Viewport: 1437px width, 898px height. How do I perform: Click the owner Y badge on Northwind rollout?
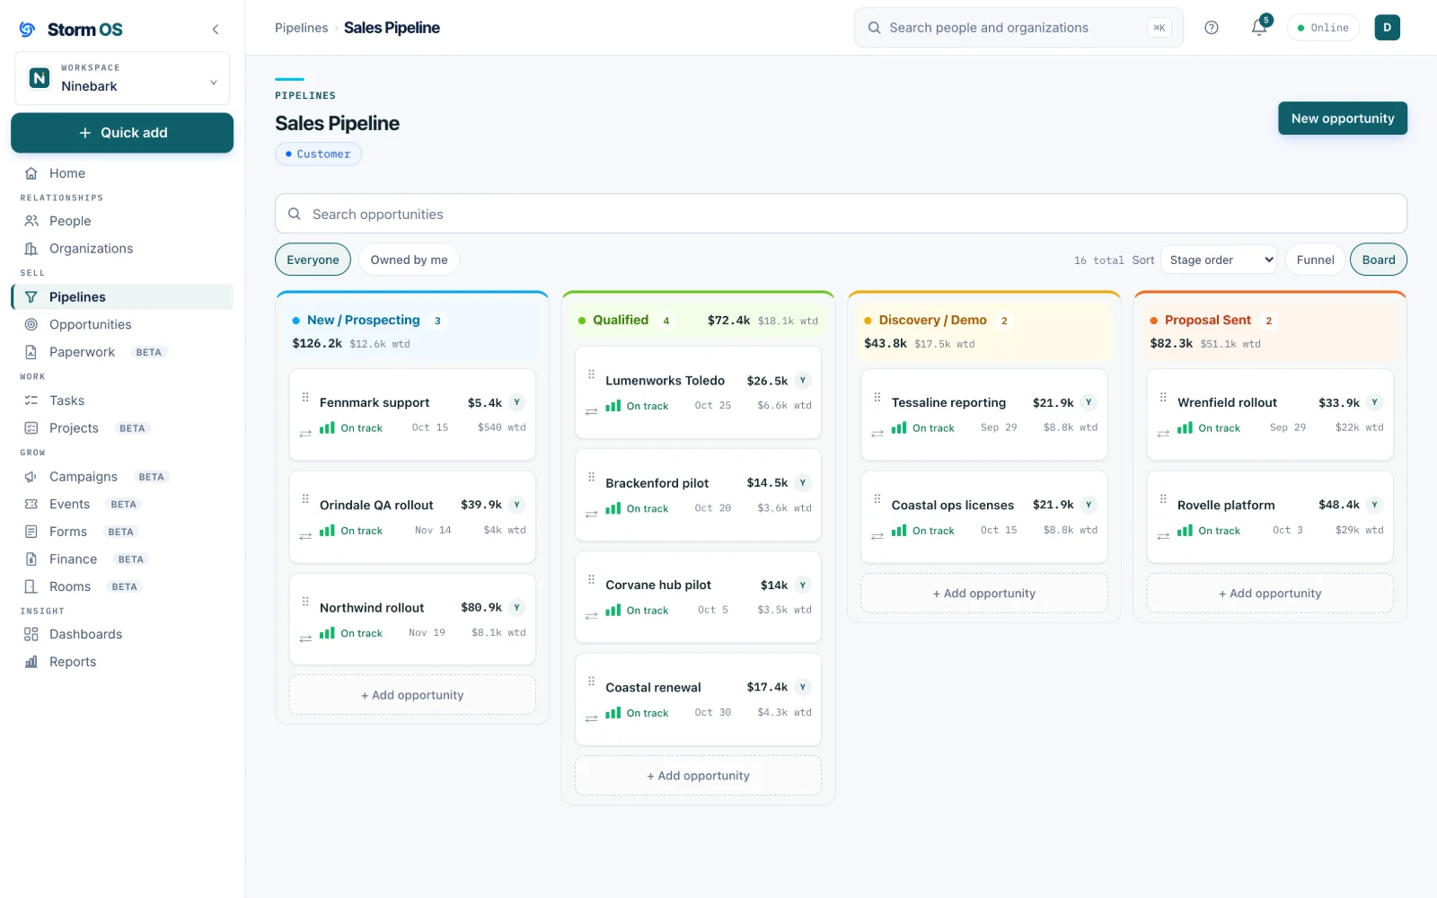click(516, 607)
